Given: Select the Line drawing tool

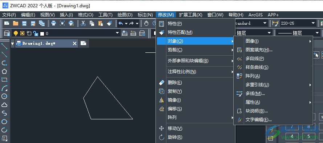Looking at the screenshot, I should point(4,46).
